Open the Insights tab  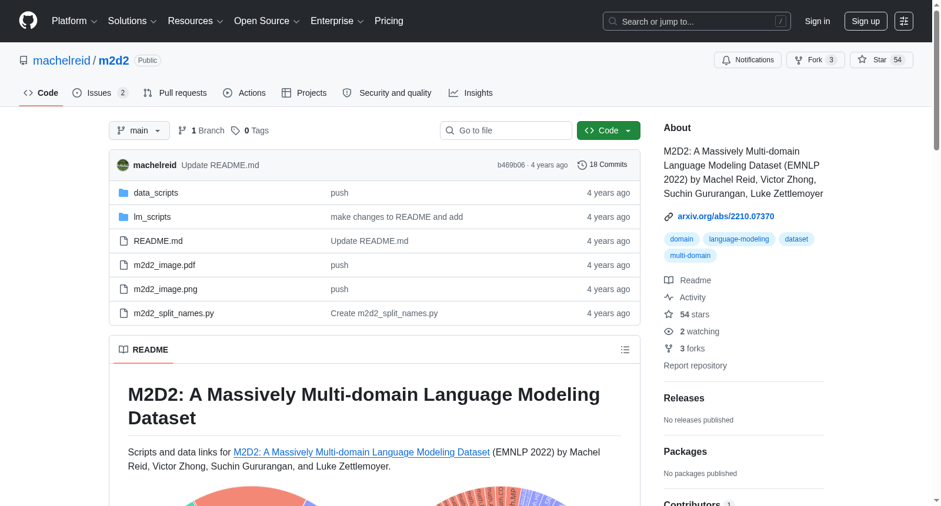pyautogui.click(x=470, y=93)
